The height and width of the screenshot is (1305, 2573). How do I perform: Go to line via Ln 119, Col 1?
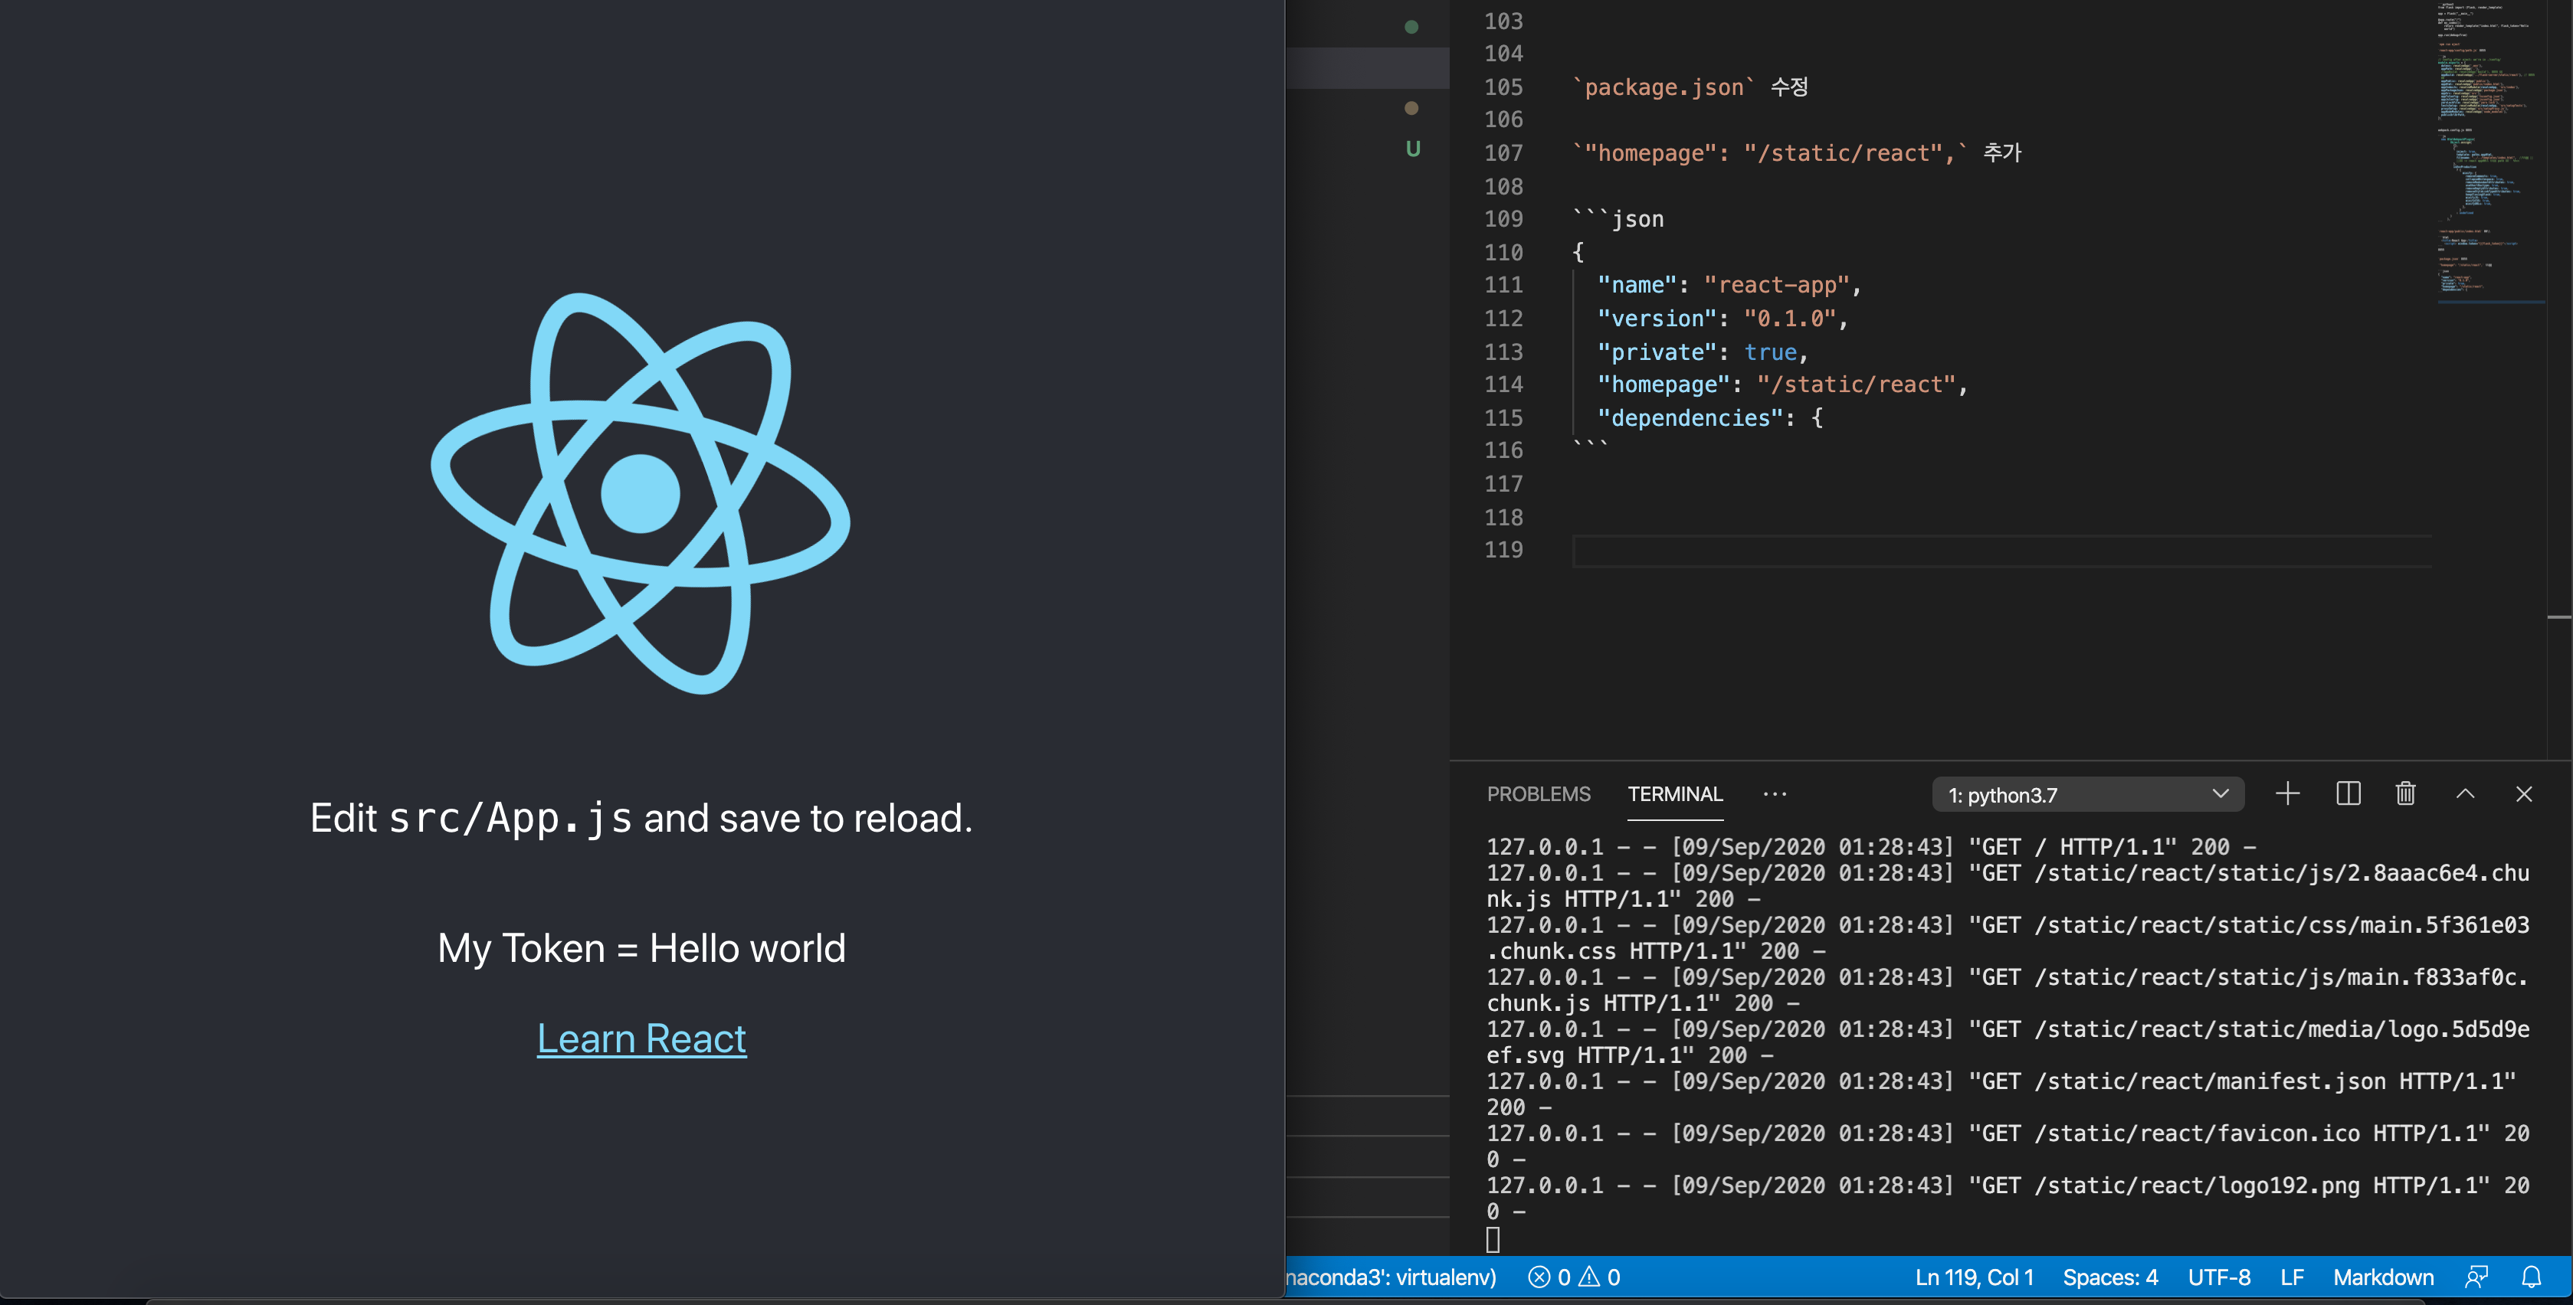coord(1974,1277)
